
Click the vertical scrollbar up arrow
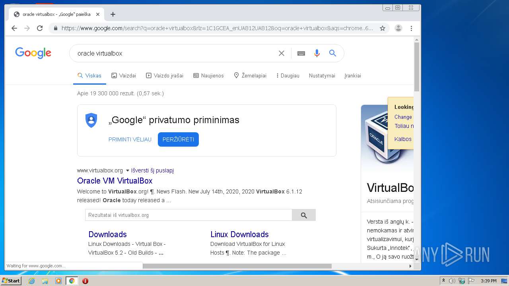[x=417, y=39]
